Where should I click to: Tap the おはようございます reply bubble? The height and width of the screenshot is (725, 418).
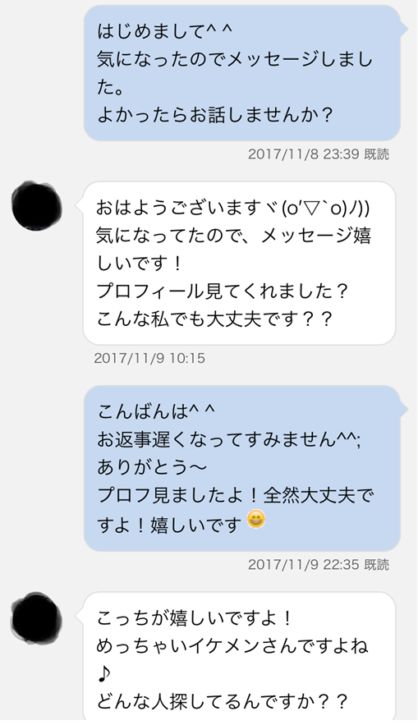(x=240, y=263)
